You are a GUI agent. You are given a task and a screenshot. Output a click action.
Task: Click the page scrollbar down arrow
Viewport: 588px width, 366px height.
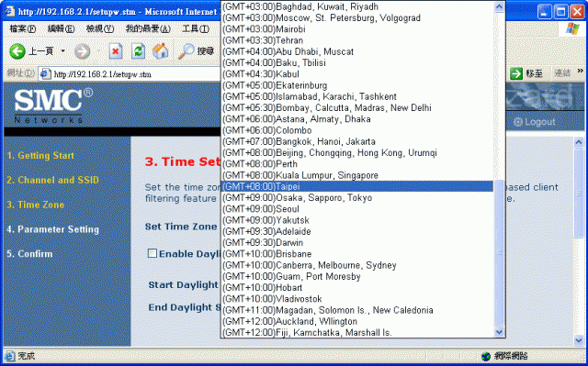pyautogui.click(x=579, y=340)
